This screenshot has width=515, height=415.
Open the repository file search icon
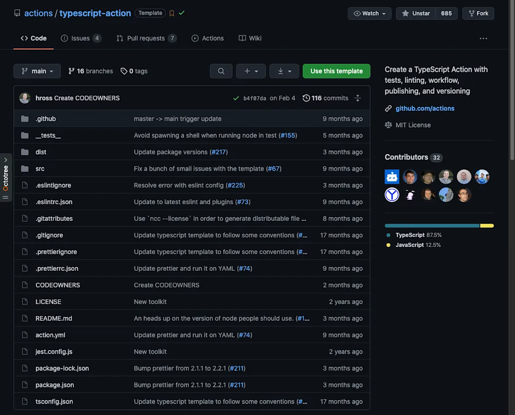pos(221,71)
